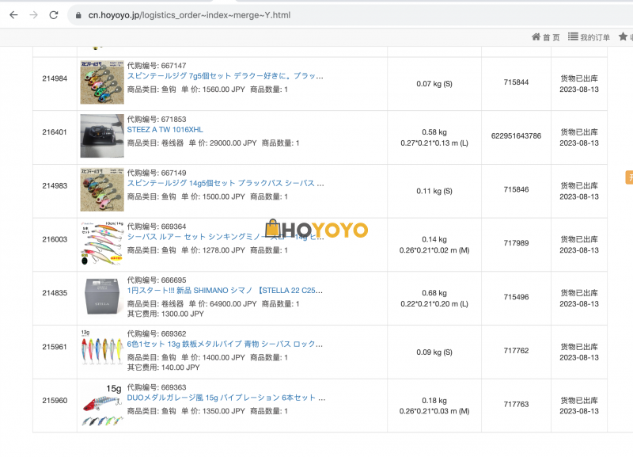The height and width of the screenshot is (457, 633).
Task: Click the star icon in top navigation
Action: pyautogui.click(x=623, y=36)
